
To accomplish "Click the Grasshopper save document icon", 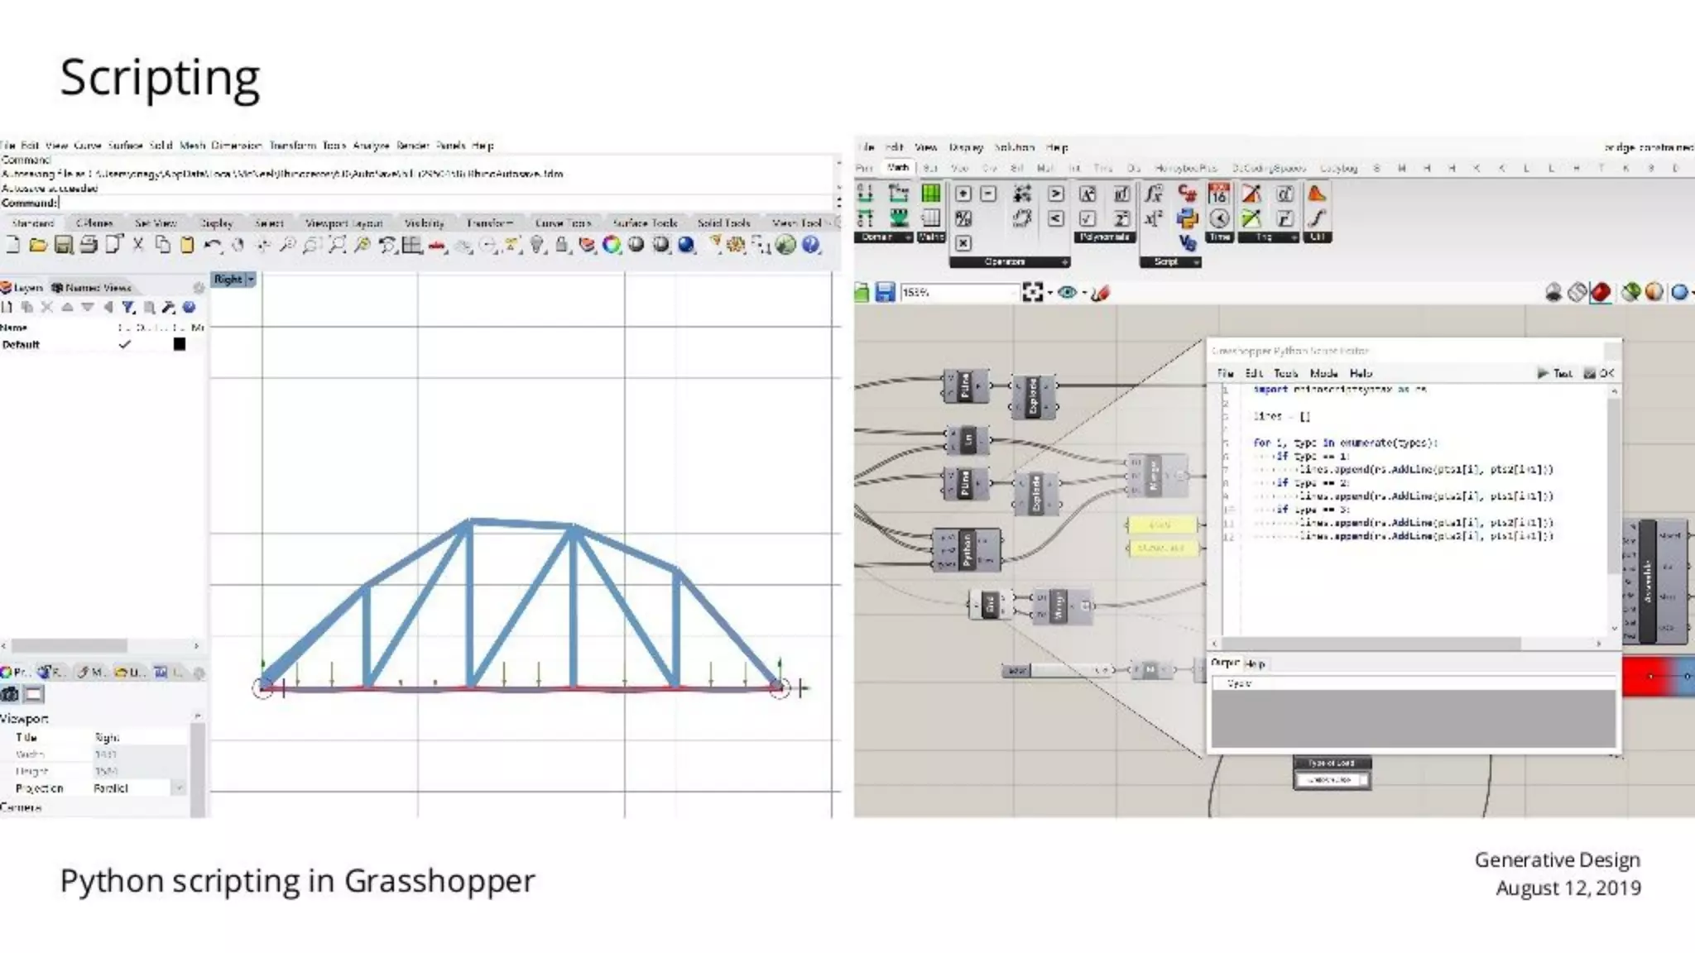I will [x=885, y=292].
